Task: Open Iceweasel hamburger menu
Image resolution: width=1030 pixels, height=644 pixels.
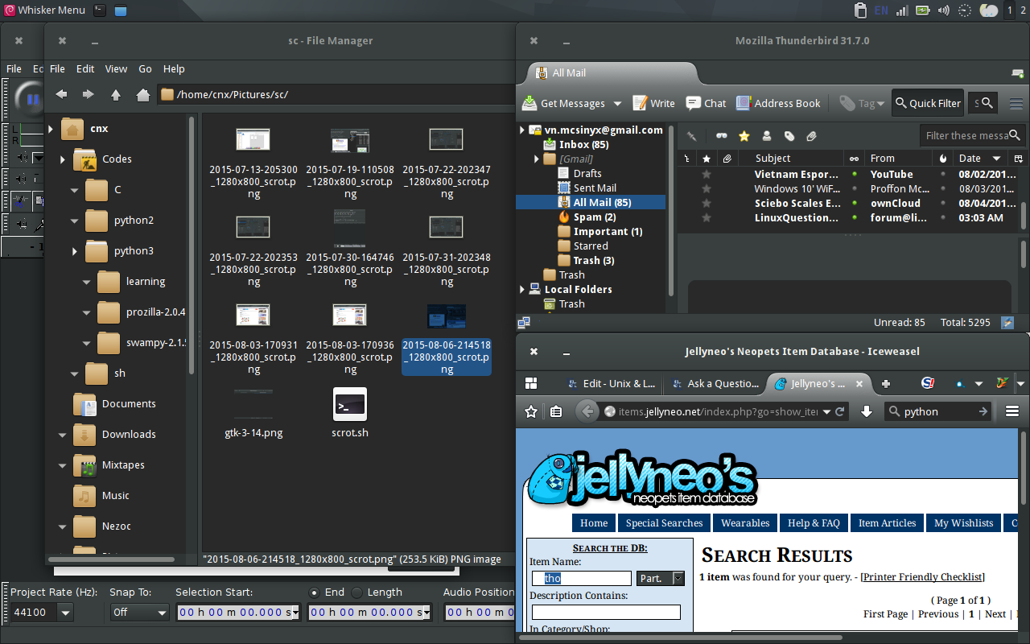Action: point(1012,411)
